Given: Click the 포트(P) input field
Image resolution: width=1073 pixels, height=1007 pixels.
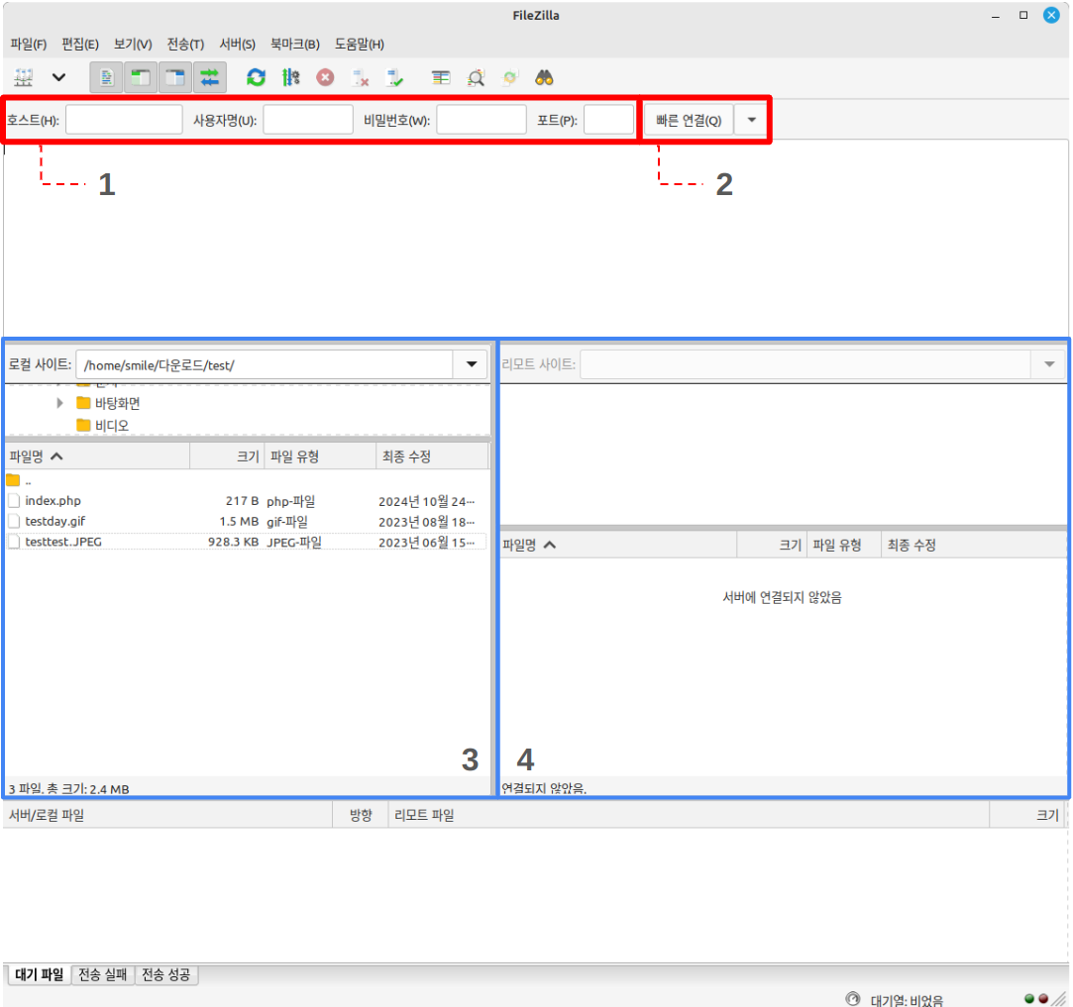Looking at the screenshot, I should (608, 120).
